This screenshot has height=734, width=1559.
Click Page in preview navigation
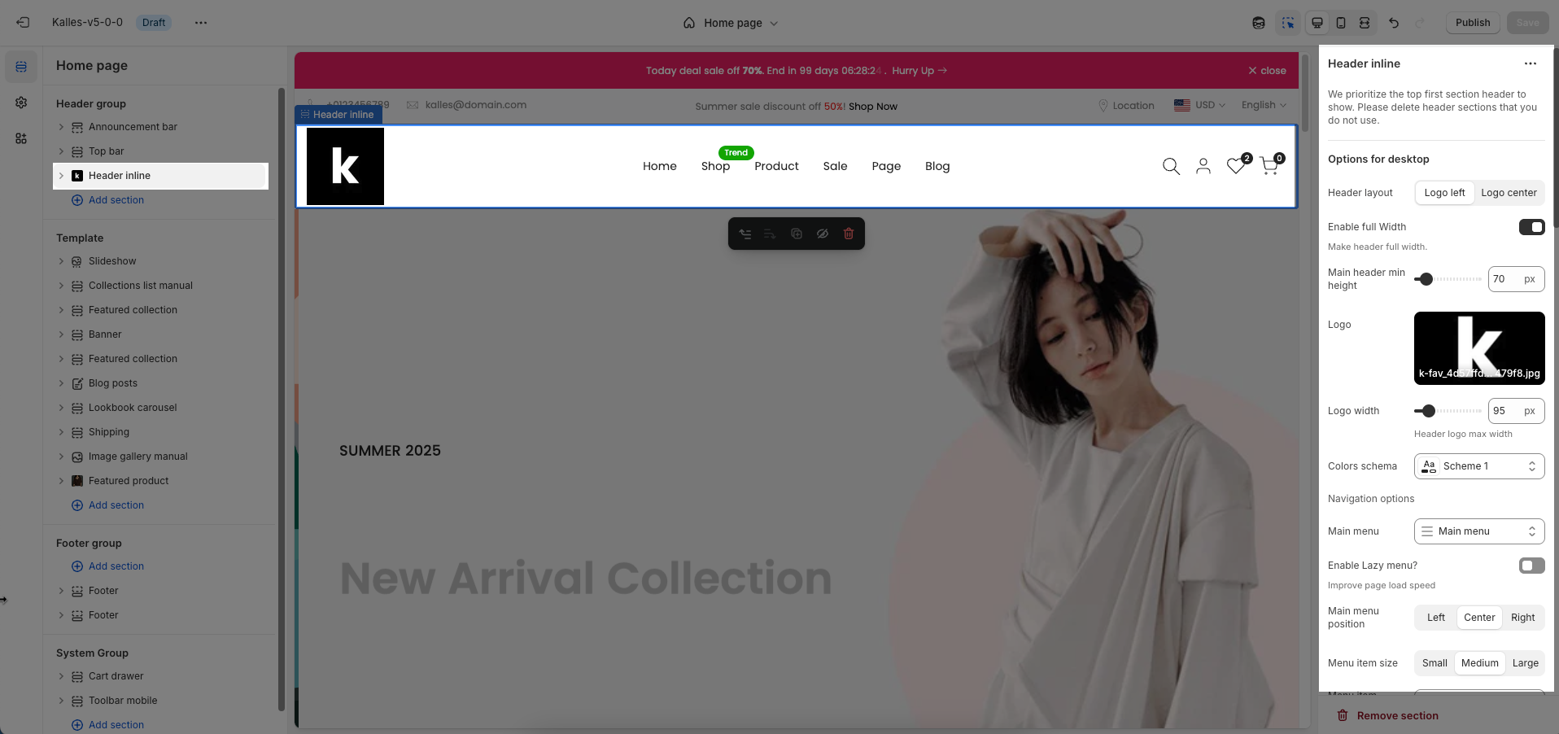886,166
